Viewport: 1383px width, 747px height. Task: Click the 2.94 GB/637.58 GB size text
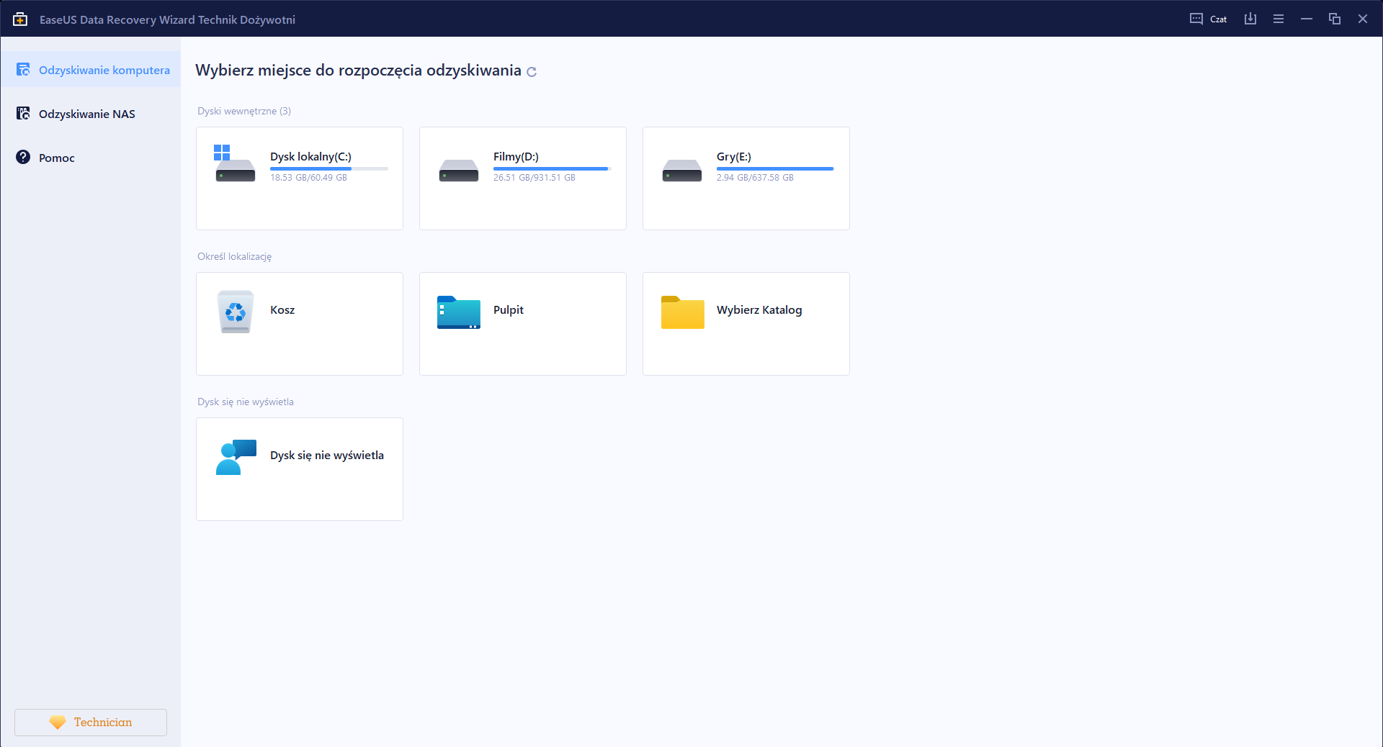pos(755,178)
